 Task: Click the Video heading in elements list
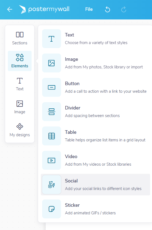71,156
